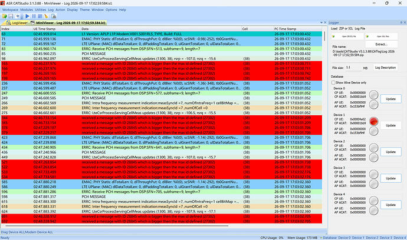
Task: Click the Device 4 indicator in the status bar
Action: (400, 238)
